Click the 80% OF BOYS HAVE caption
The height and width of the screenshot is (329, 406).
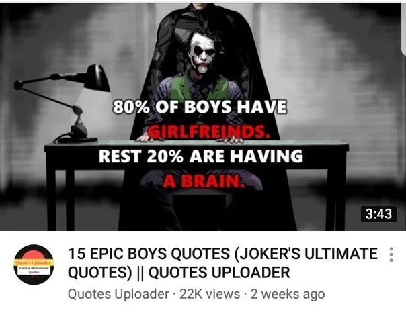[200, 107]
